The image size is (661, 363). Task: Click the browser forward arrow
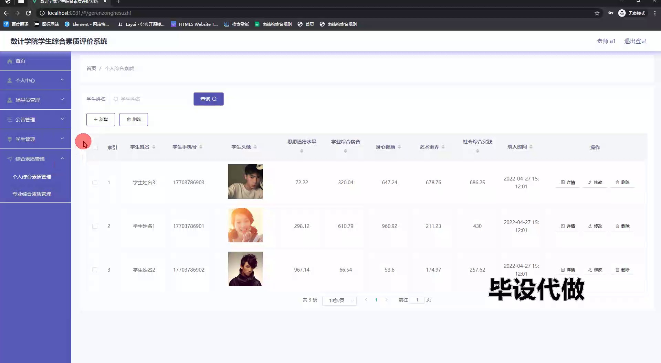[x=17, y=13]
